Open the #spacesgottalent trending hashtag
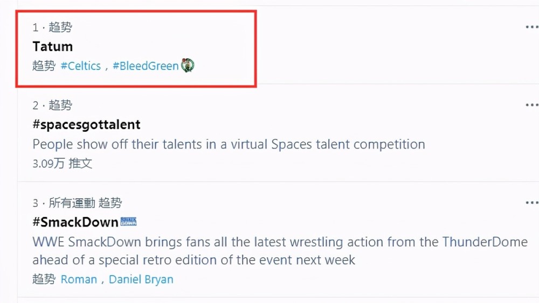This screenshot has height=303, width=539. pos(86,124)
